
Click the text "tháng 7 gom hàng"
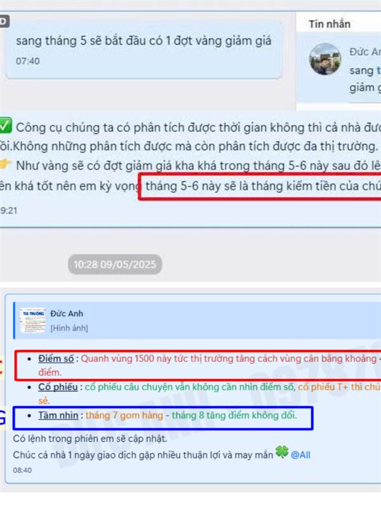124,415
